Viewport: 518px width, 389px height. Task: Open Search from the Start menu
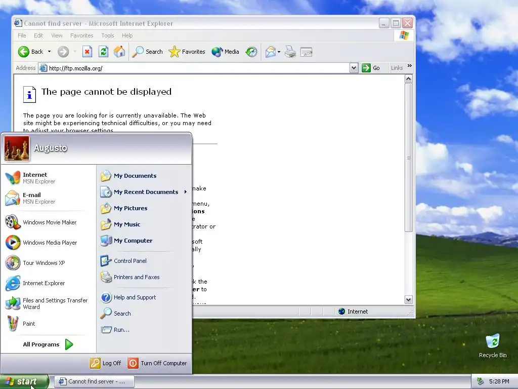tap(144, 313)
